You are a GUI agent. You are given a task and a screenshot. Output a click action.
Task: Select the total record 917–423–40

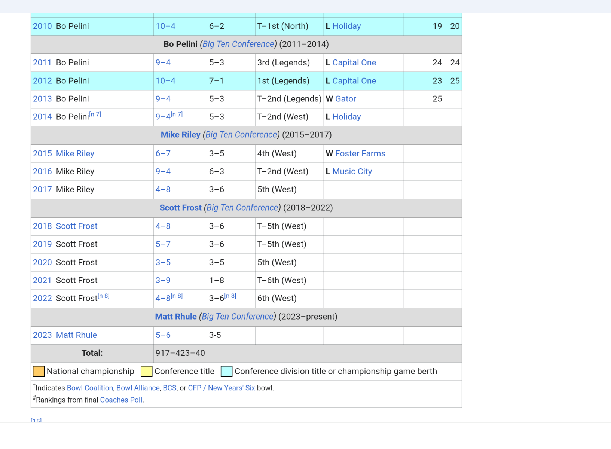click(x=180, y=353)
